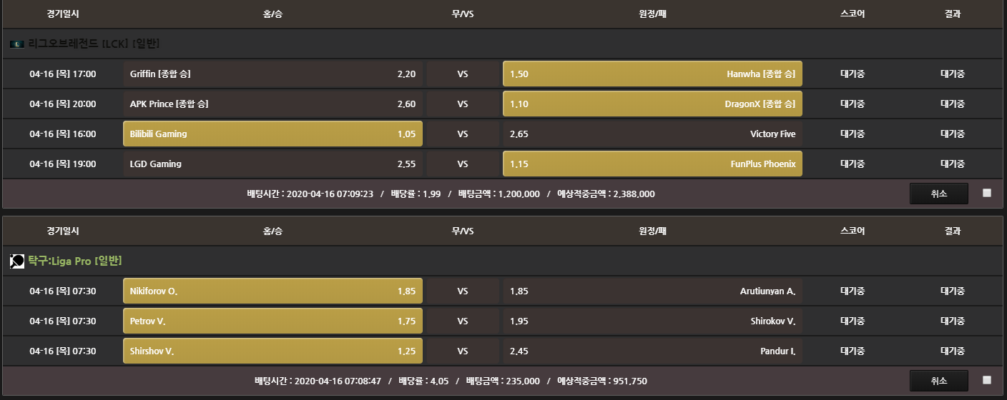Click the Arutiunyan A. 1.85 odds cell
Viewport: 1007px width, 400px height.
point(652,291)
